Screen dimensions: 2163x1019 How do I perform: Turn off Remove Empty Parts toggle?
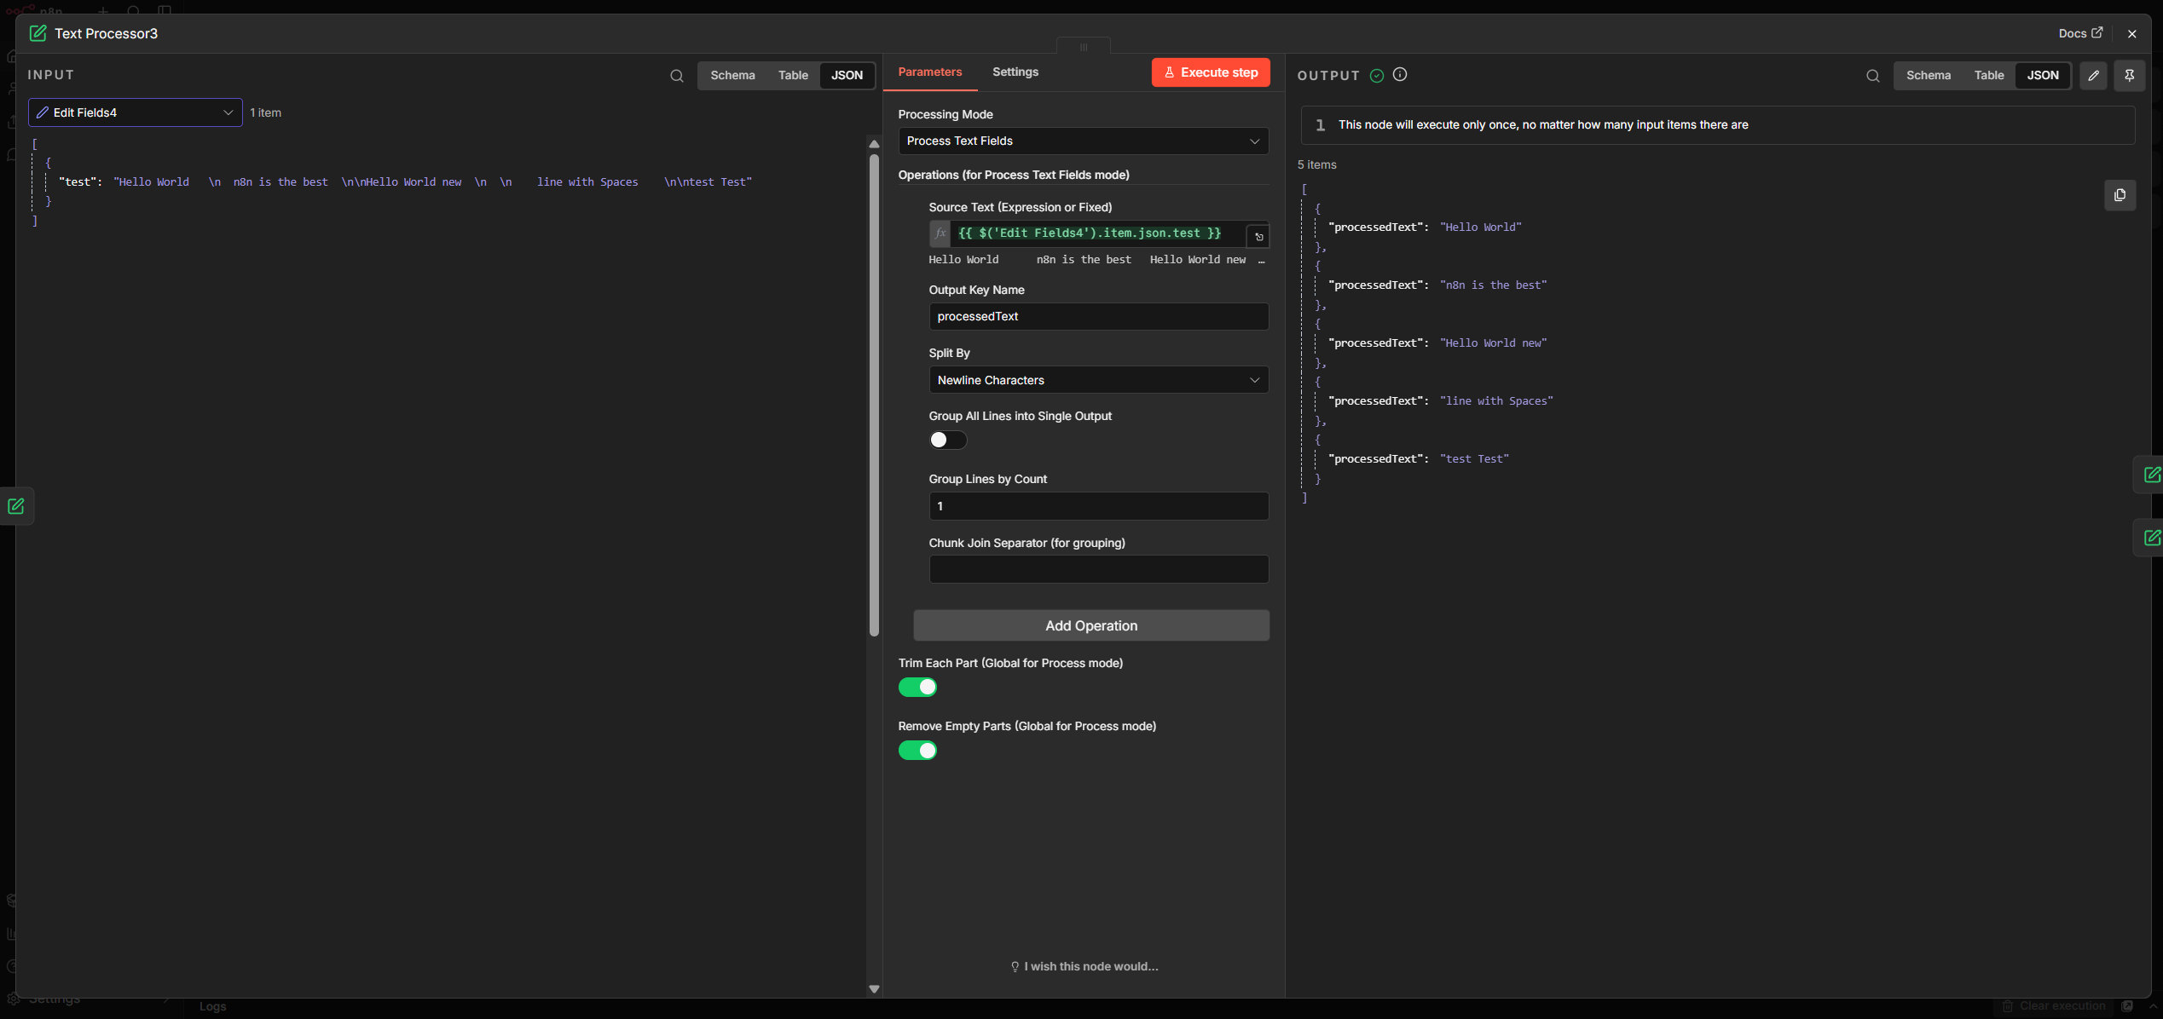coord(917,751)
